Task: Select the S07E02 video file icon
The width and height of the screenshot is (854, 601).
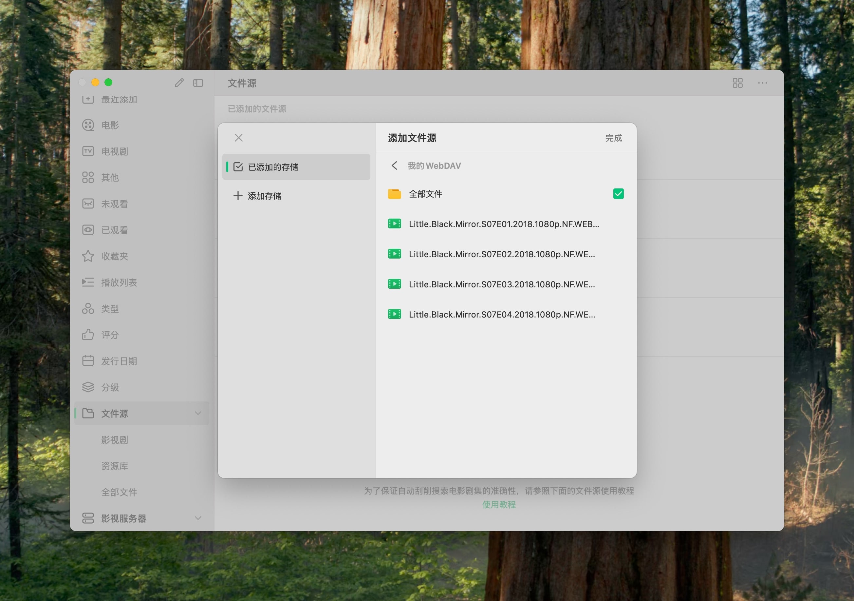Action: pos(394,254)
